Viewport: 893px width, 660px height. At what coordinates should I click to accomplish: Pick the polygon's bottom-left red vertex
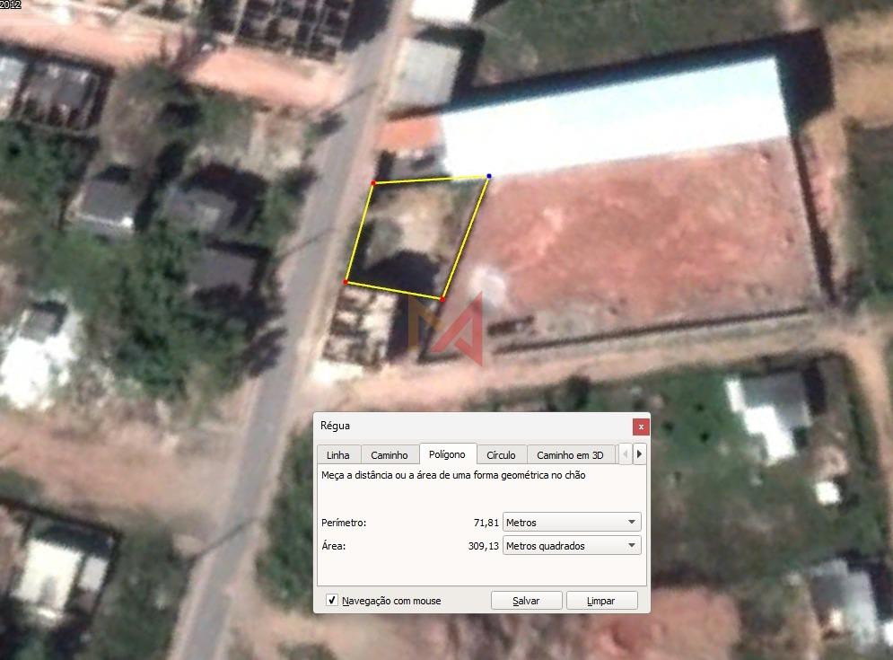coord(346,282)
